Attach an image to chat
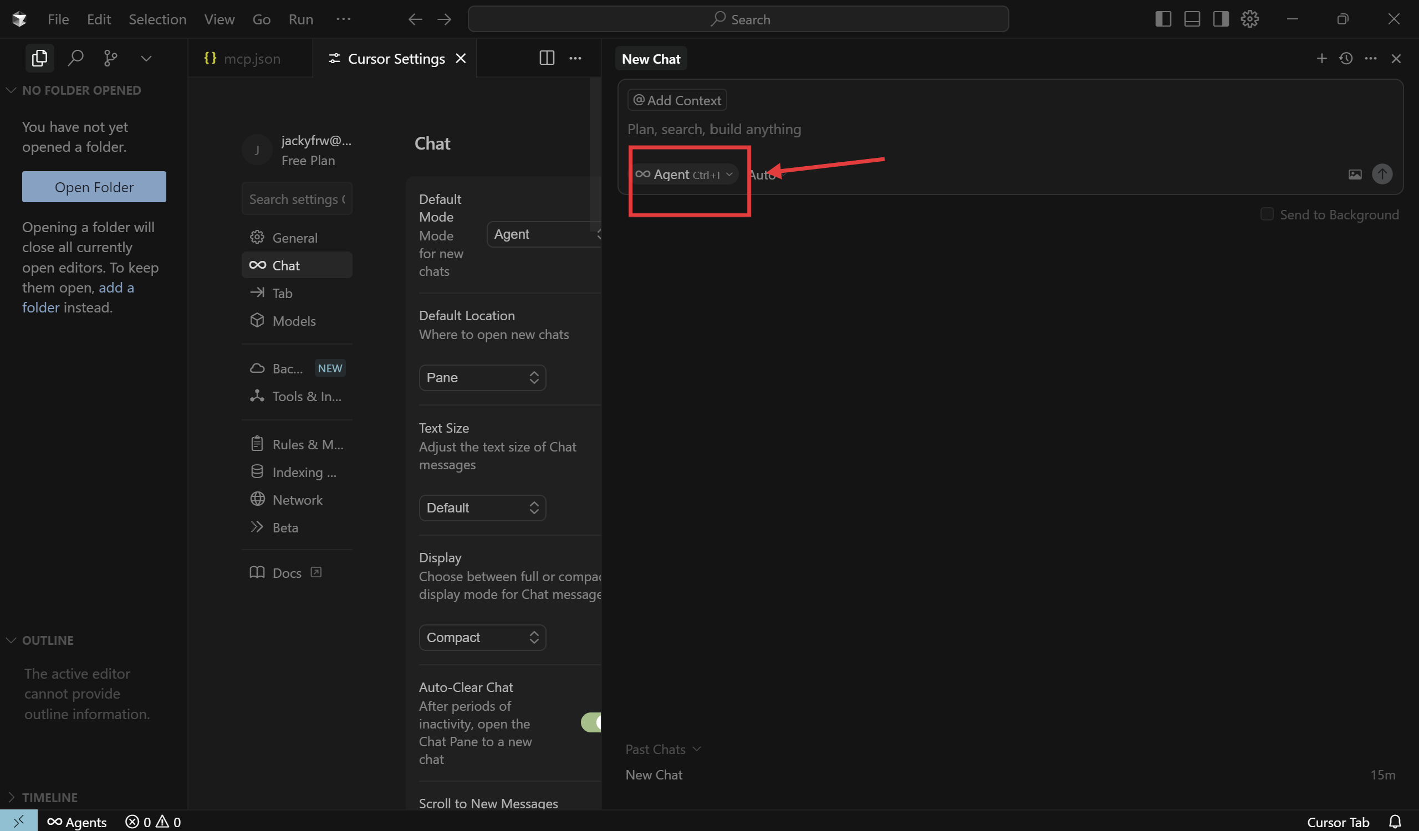Screen dimensions: 1419x831 (1355, 175)
